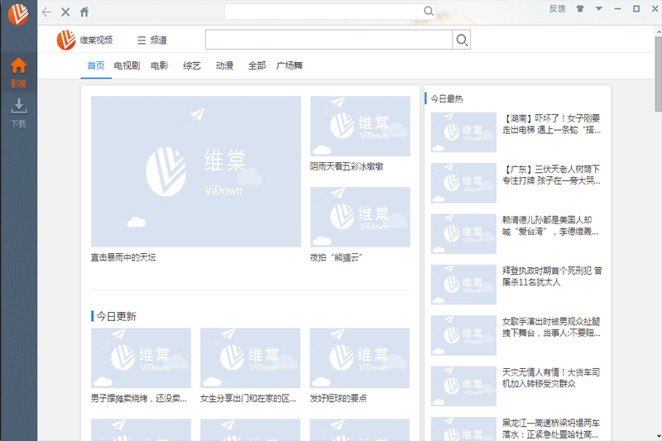Switch to the 电视剧 tab

click(x=127, y=65)
